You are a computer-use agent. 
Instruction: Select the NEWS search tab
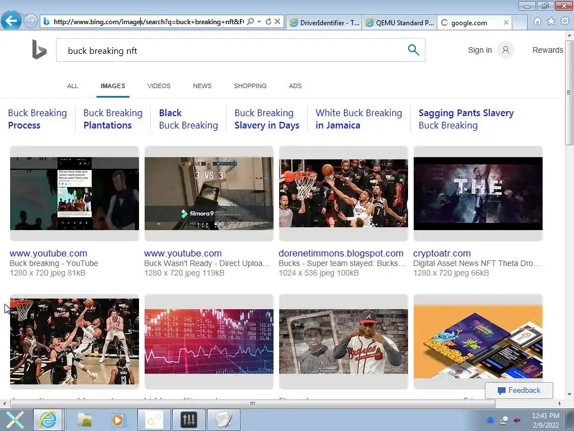tap(202, 86)
